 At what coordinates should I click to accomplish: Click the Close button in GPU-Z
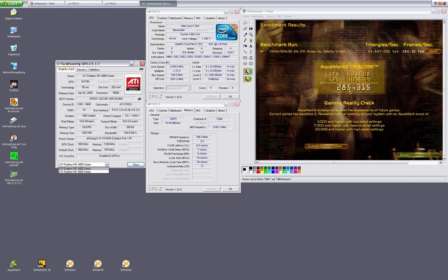pyautogui.click(x=136, y=165)
